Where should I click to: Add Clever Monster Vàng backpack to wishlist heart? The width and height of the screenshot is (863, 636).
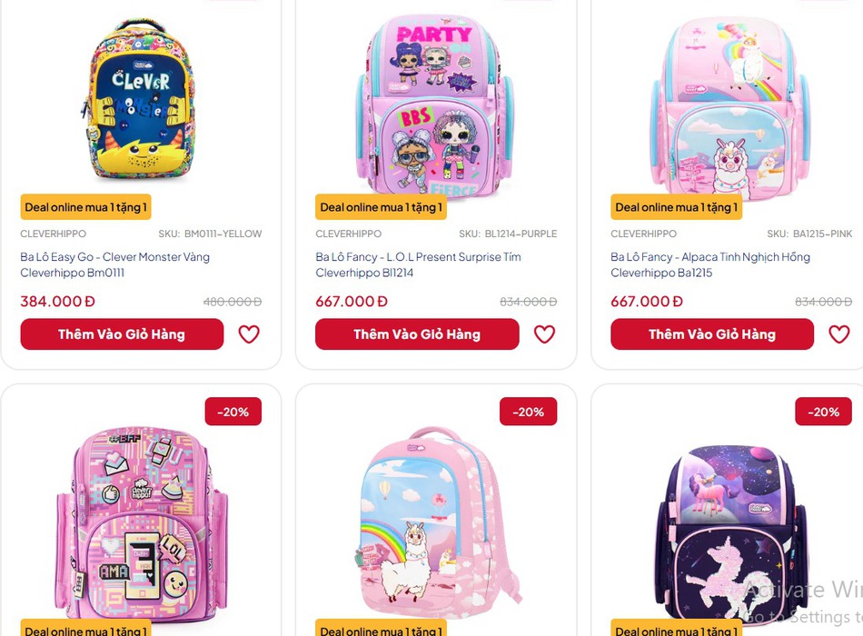[x=249, y=333]
